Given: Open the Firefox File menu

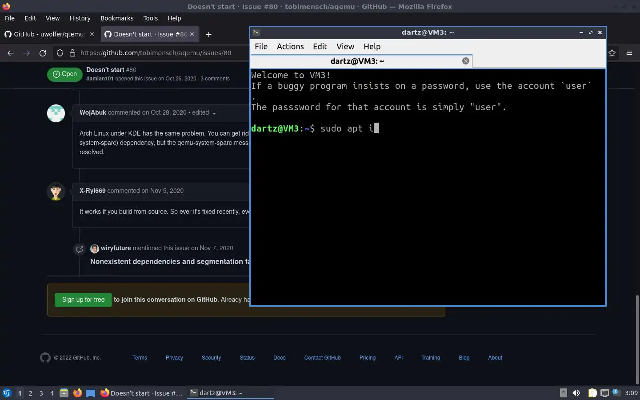Looking at the screenshot, I should click(x=9, y=18).
